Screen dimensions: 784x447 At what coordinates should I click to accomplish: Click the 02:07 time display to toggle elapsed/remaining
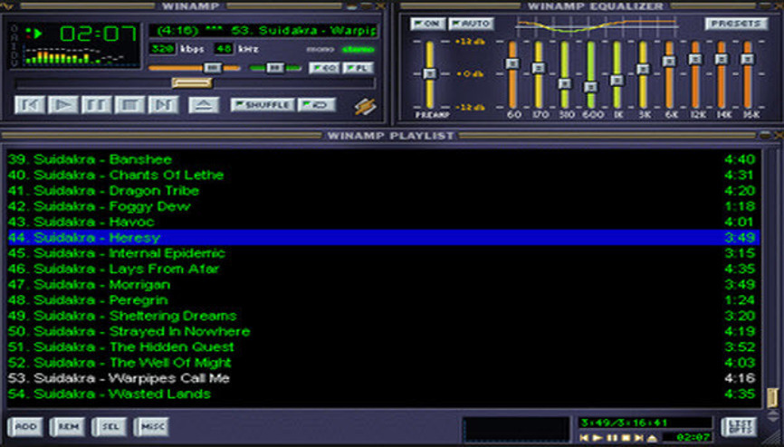pos(98,34)
